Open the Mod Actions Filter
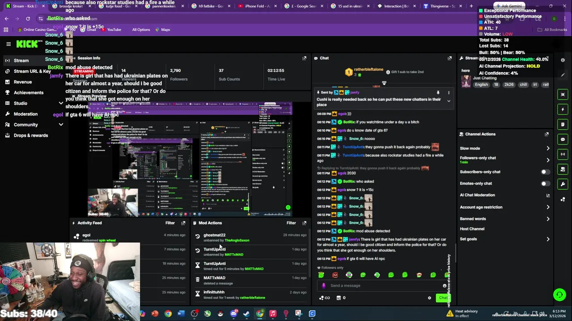572x321 pixels. 291,223
